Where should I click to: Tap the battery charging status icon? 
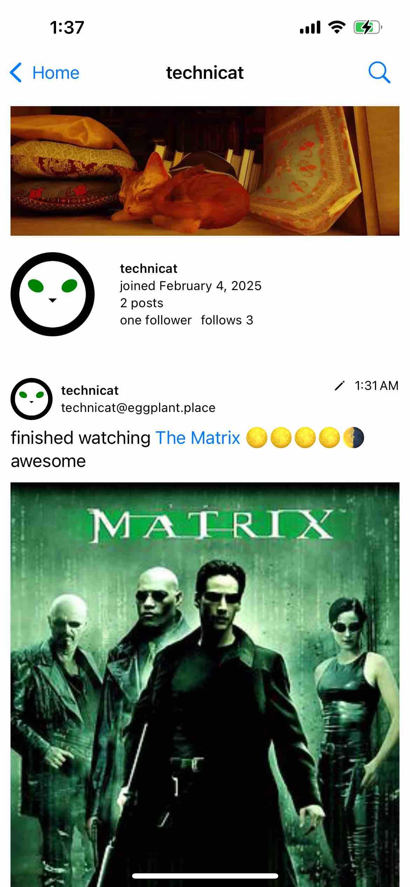point(367,27)
